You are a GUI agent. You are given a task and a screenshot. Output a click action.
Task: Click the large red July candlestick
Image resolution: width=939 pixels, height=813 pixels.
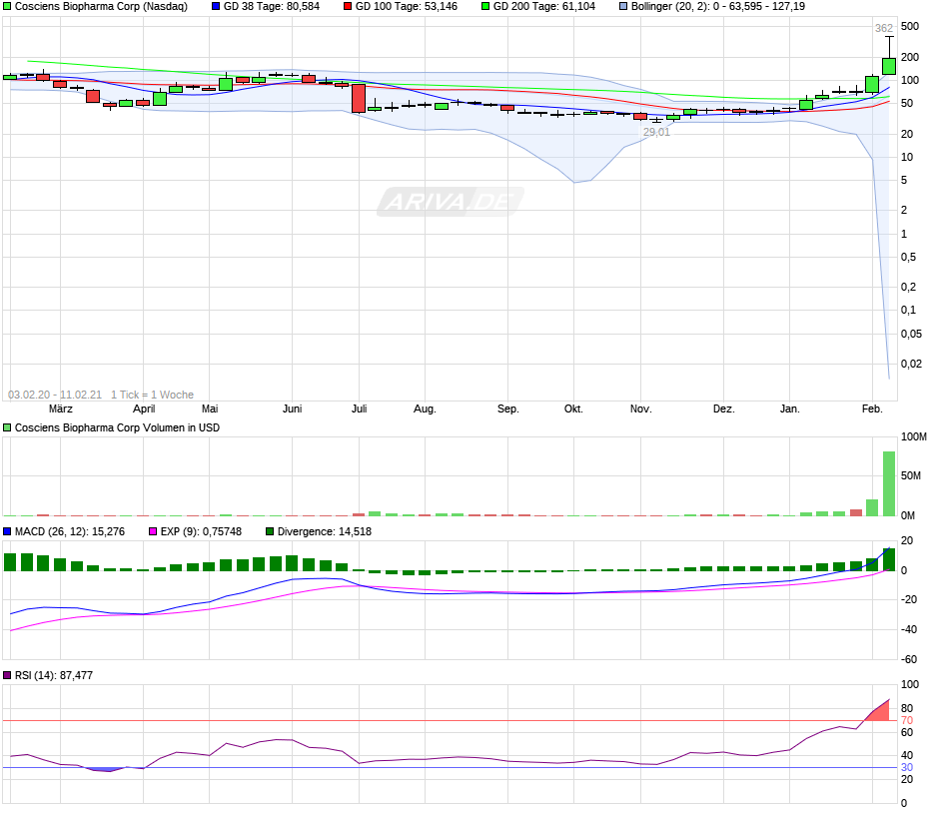pos(359,98)
